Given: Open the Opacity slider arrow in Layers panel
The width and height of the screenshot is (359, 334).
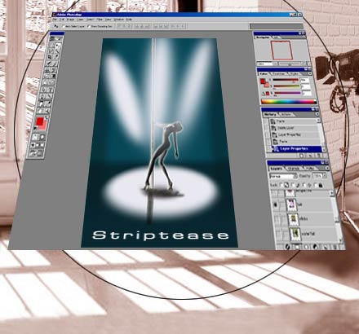Looking at the screenshot, I should (x=324, y=176).
